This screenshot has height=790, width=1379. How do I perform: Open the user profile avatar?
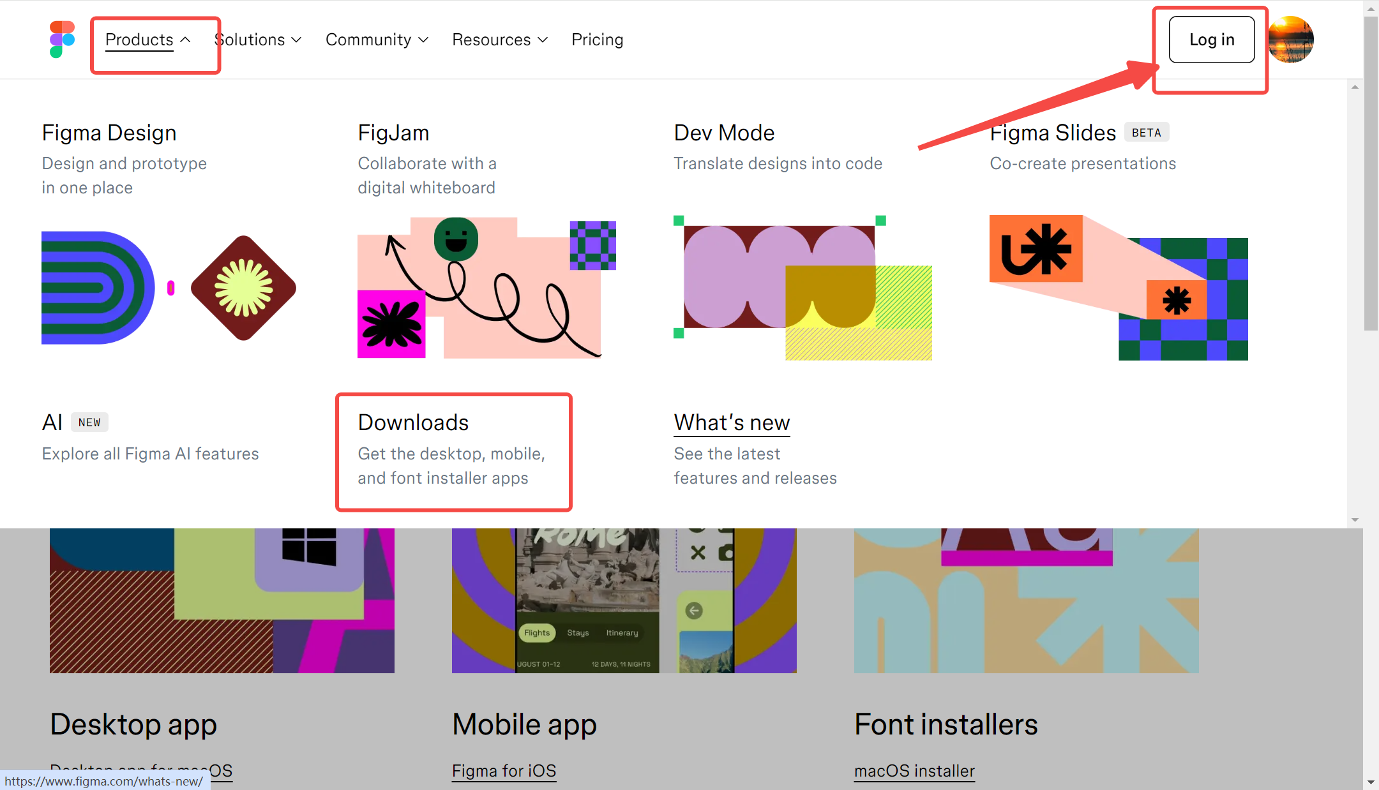[1291, 40]
